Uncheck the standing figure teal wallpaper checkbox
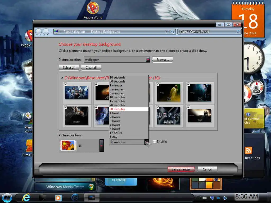Viewport: 271px width, 203px height. pyautogui.click(x=188, y=84)
